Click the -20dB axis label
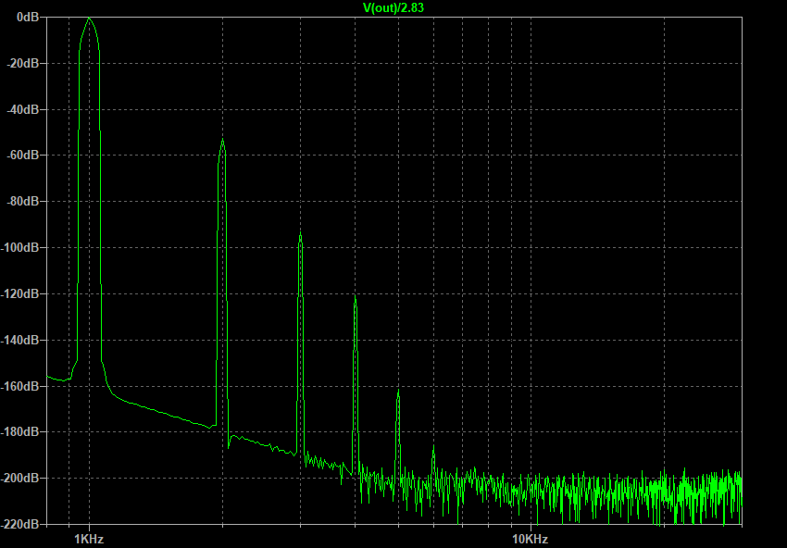This screenshot has height=548, width=787. tap(23, 63)
